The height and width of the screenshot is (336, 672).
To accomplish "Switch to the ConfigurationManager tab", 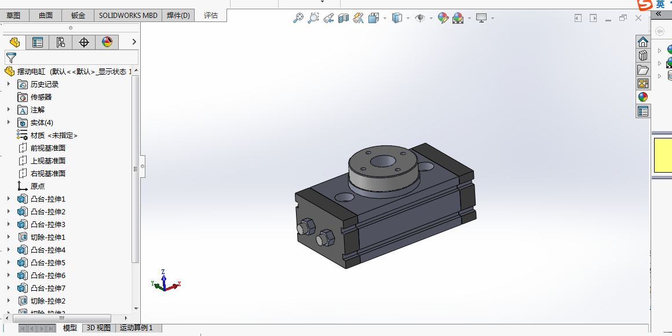I will tap(61, 42).
